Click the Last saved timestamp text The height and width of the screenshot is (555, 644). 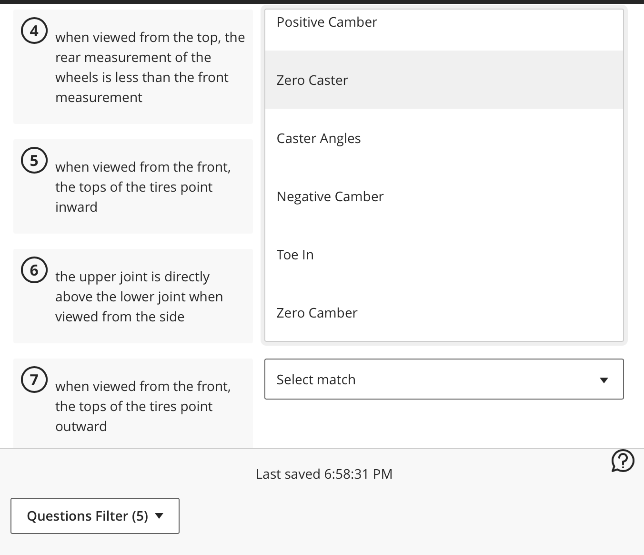pyautogui.click(x=324, y=474)
